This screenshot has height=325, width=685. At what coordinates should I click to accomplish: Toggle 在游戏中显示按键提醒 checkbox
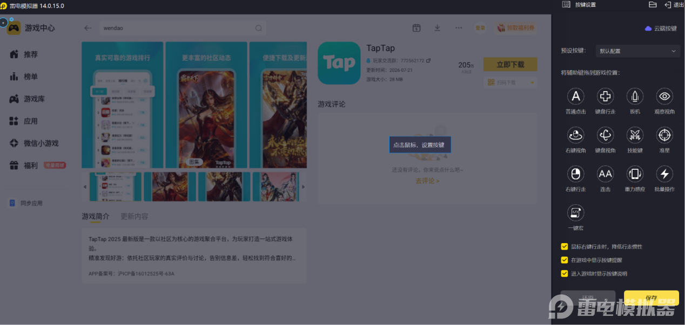(x=565, y=260)
